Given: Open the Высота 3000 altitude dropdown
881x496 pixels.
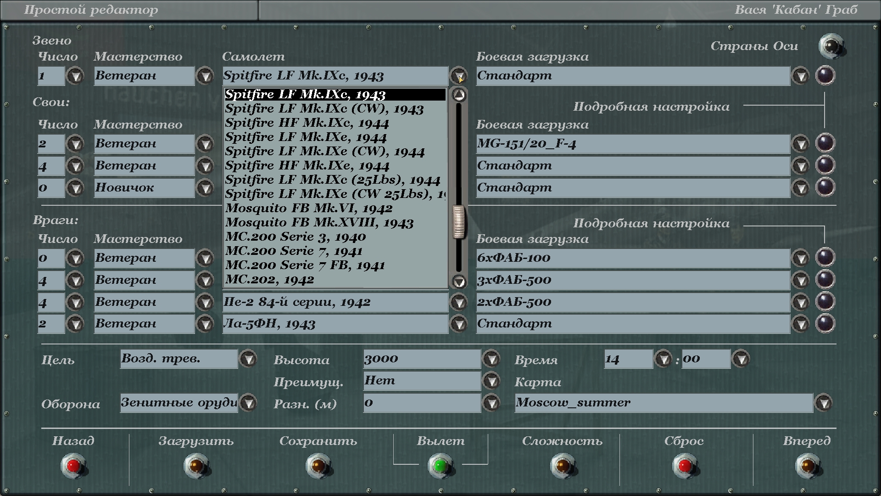Looking at the screenshot, I should coord(491,359).
